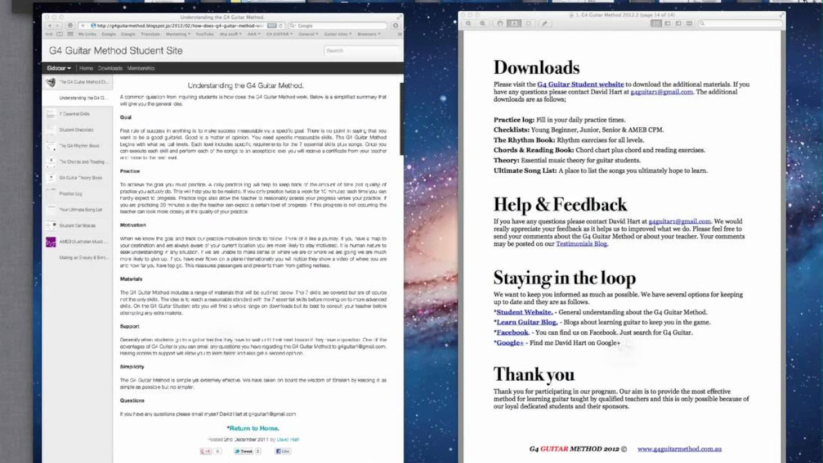
Task: Click the Return to Home link
Action: [253, 428]
